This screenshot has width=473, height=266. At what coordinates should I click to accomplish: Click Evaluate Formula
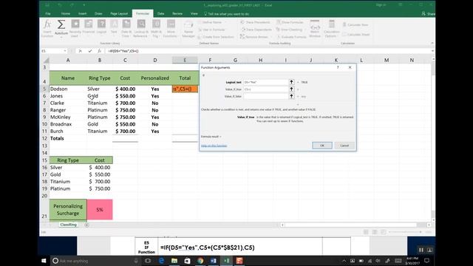click(x=292, y=37)
